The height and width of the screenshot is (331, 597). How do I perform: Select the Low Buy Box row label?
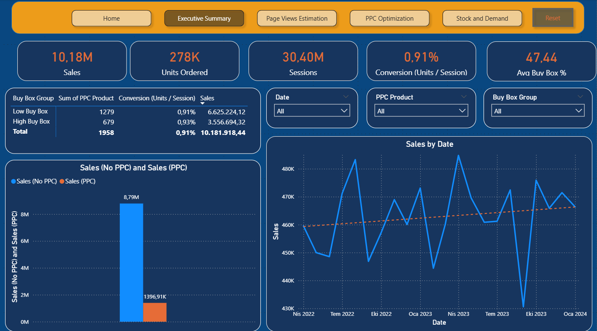click(x=30, y=111)
